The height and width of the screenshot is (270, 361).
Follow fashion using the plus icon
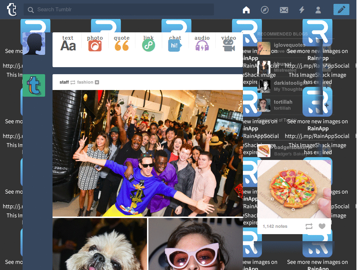[97, 82]
